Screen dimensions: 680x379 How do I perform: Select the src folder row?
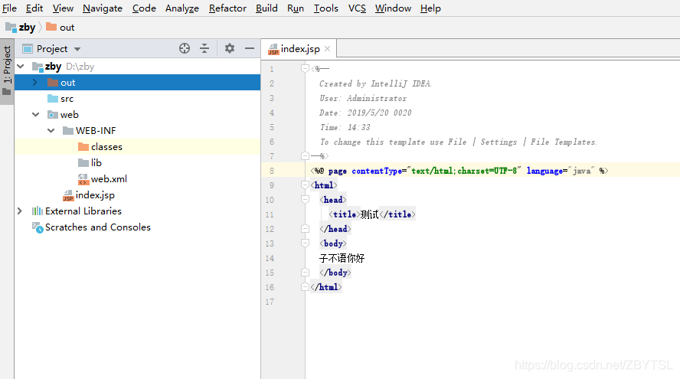pyautogui.click(x=138, y=99)
